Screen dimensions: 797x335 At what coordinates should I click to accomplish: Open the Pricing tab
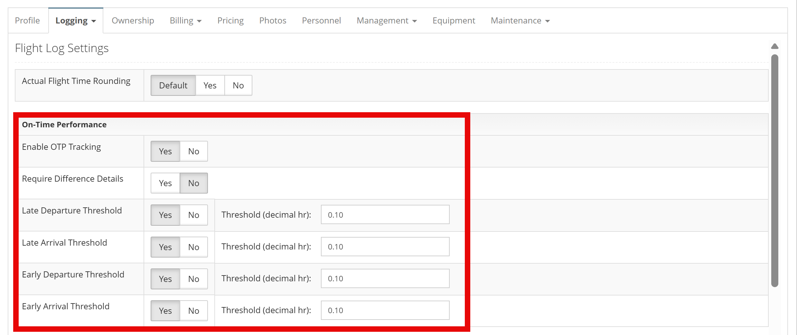pos(230,21)
